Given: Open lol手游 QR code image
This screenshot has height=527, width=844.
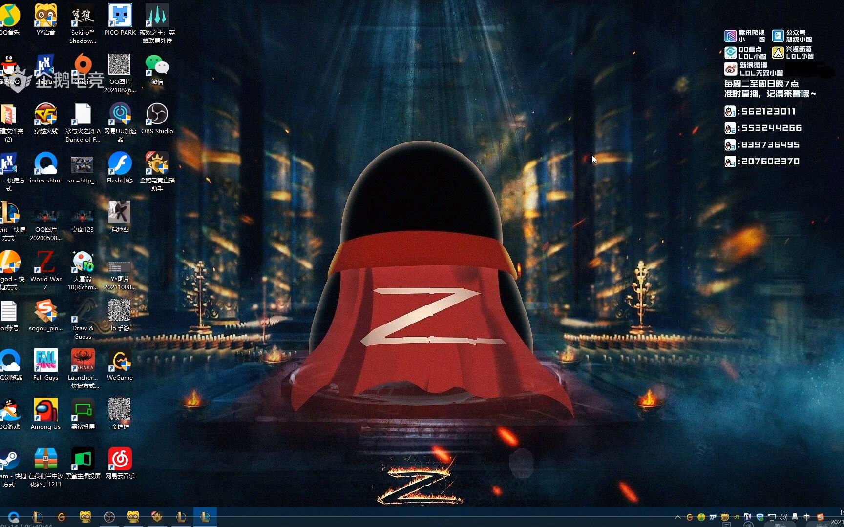Looking at the screenshot, I should point(120,316).
